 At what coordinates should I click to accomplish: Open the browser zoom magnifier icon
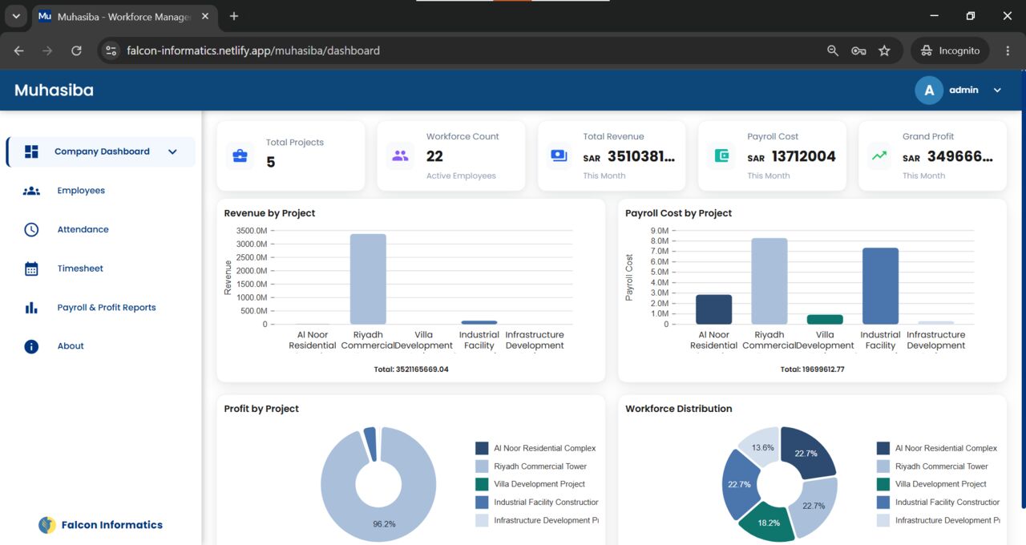833,50
